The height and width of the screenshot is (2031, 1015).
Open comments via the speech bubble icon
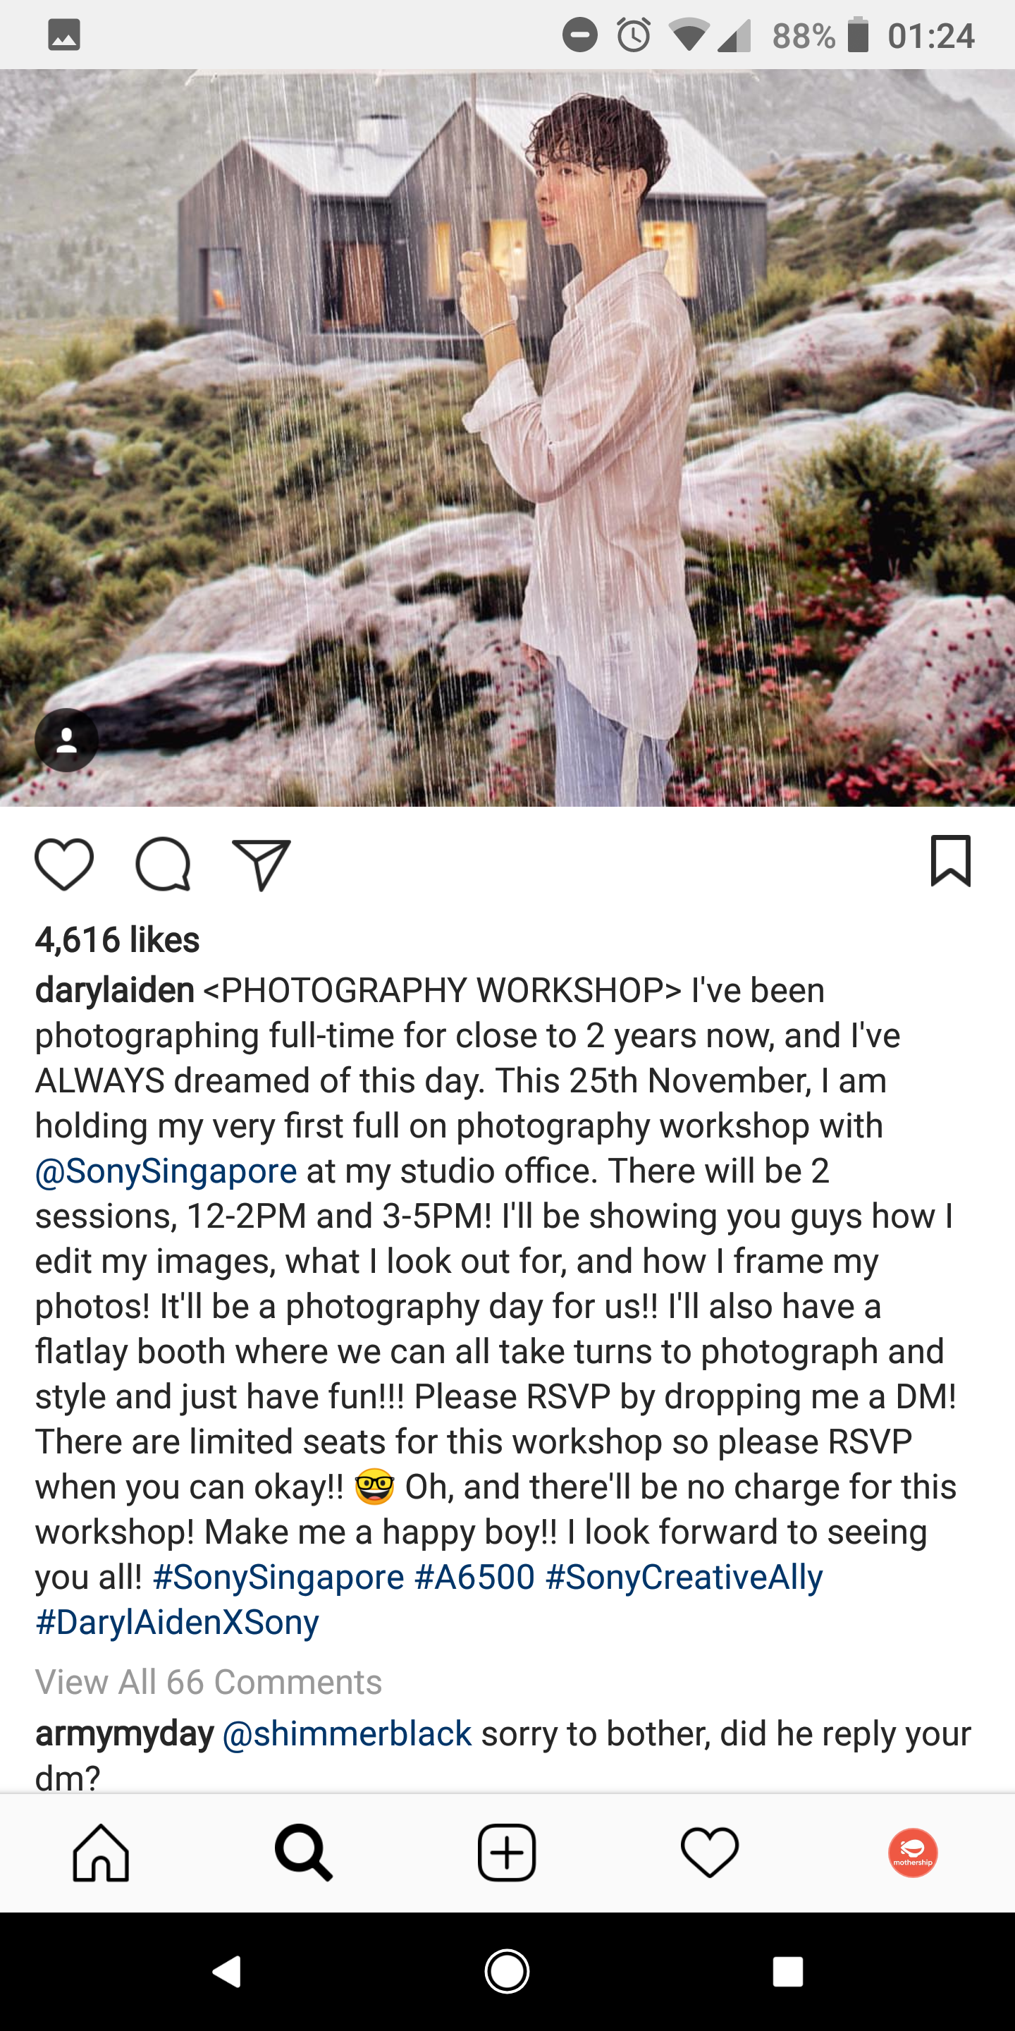(163, 864)
